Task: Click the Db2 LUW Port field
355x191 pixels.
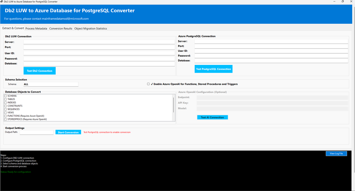Action: (x=99, y=47)
